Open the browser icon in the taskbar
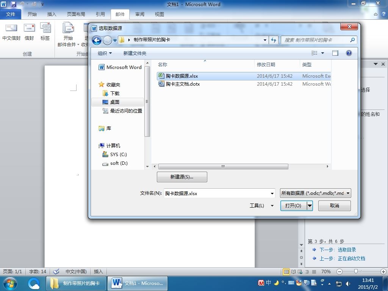This screenshot has height=291, width=388. [34, 283]
